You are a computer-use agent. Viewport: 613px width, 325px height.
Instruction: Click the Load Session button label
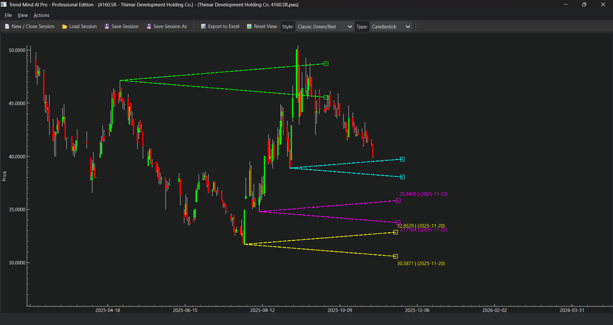pos(83,26)
